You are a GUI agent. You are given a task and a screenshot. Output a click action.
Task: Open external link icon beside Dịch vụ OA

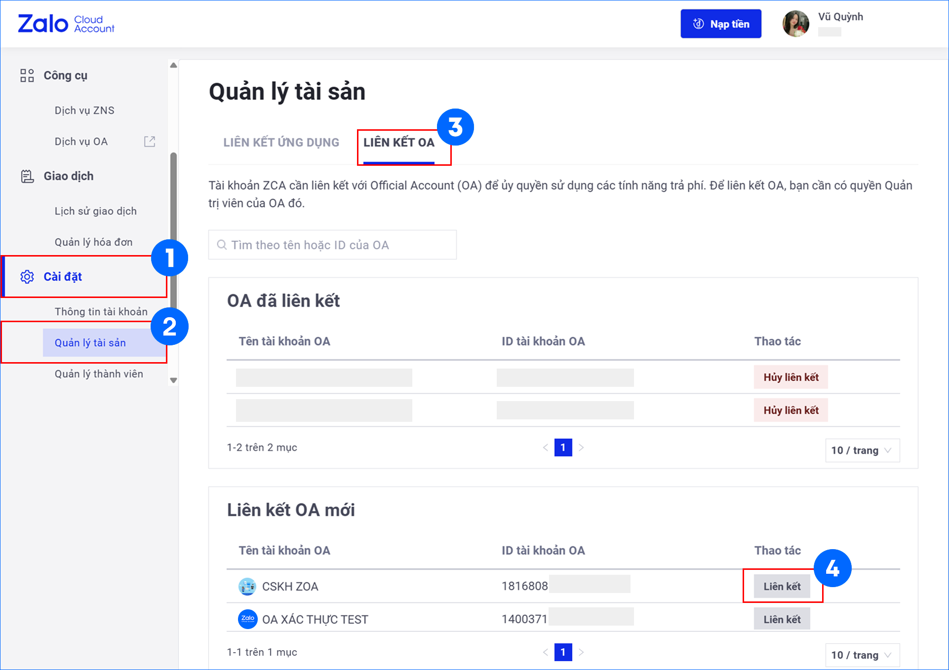click(149, 142)
